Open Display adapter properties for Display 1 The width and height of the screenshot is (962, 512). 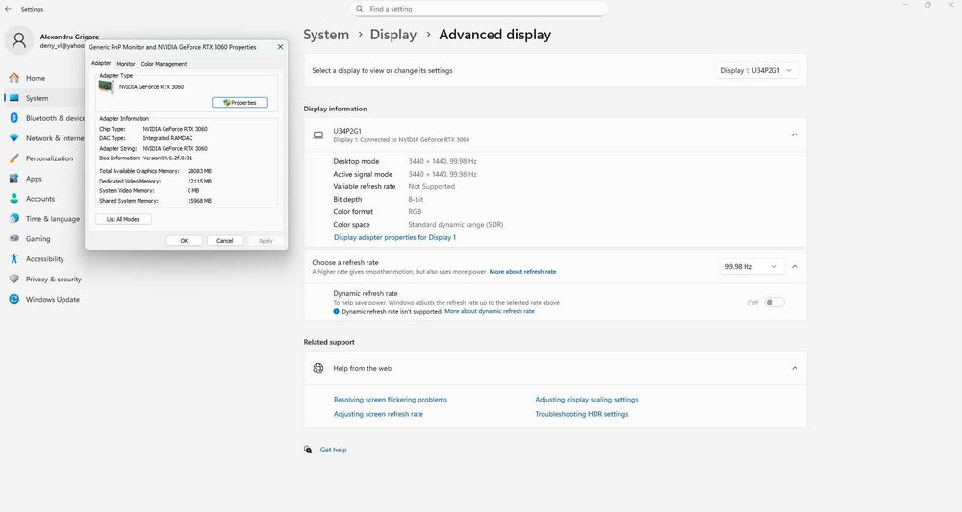[x=394, y=237]
